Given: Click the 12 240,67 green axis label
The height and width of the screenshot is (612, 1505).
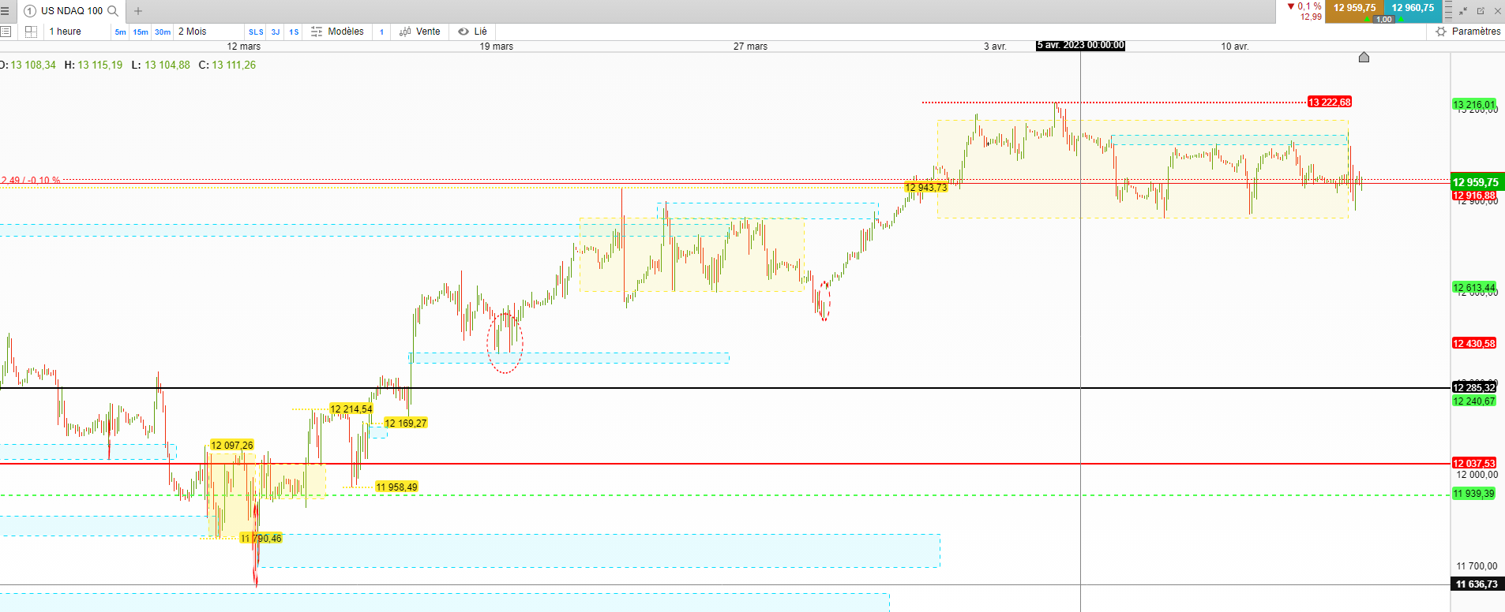Looking at the screenshot, I should [x=1474, y=401].
